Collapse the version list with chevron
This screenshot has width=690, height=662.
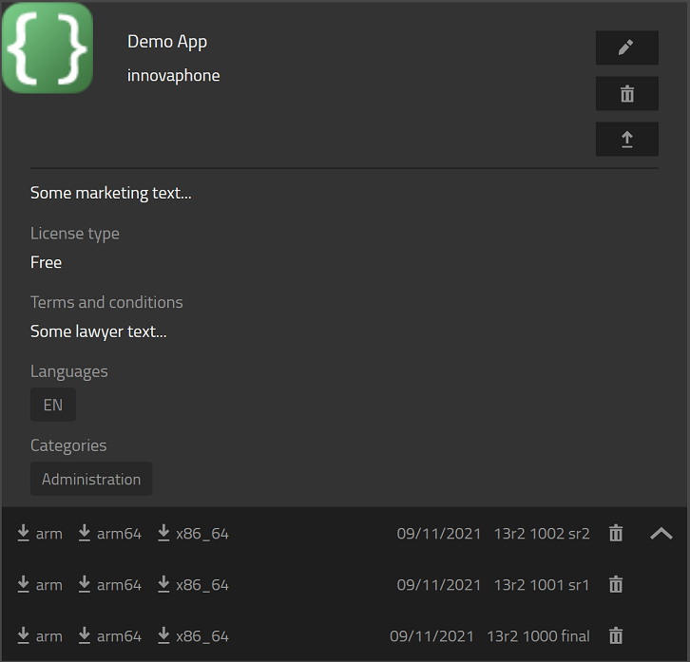pos(661,534)
